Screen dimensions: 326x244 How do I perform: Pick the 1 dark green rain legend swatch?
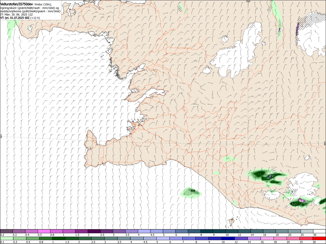pyautogui.click(x=59, y=238)
